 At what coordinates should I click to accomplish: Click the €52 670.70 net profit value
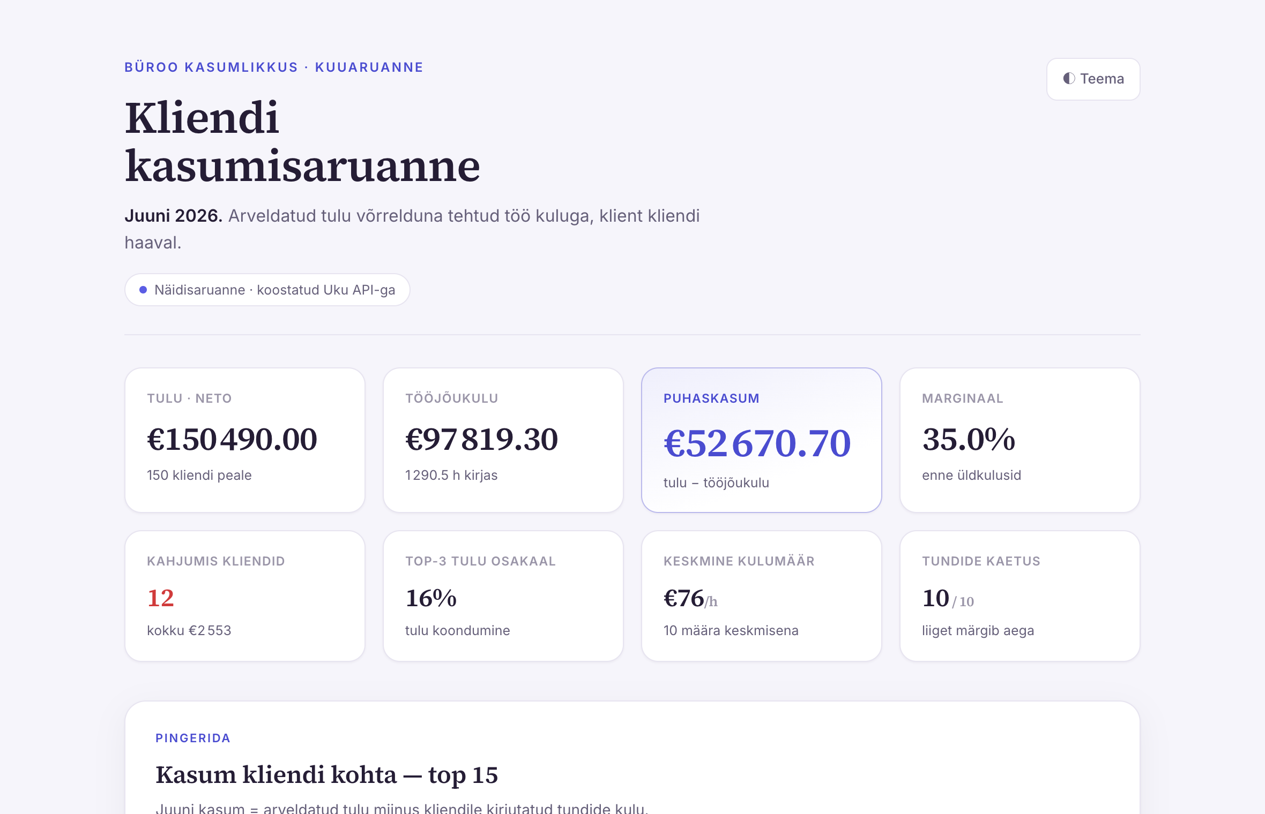pyautogui.click(x=757, y=443)
